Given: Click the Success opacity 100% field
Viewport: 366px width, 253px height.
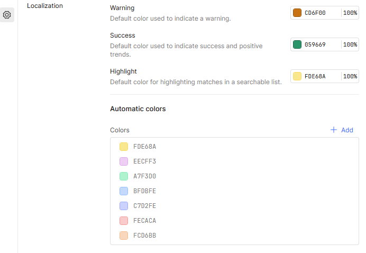Looking at the screenshot, I should pos(350,44).
